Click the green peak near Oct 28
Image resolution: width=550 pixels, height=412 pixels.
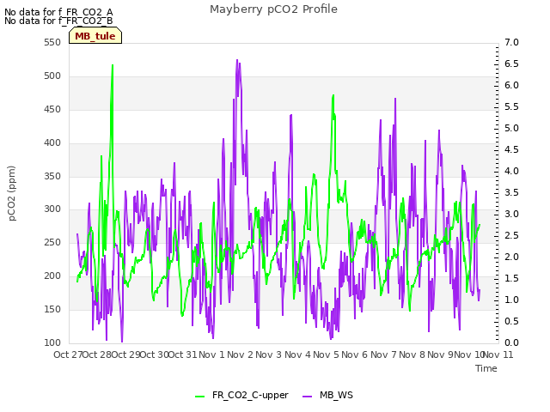point(113,66)
